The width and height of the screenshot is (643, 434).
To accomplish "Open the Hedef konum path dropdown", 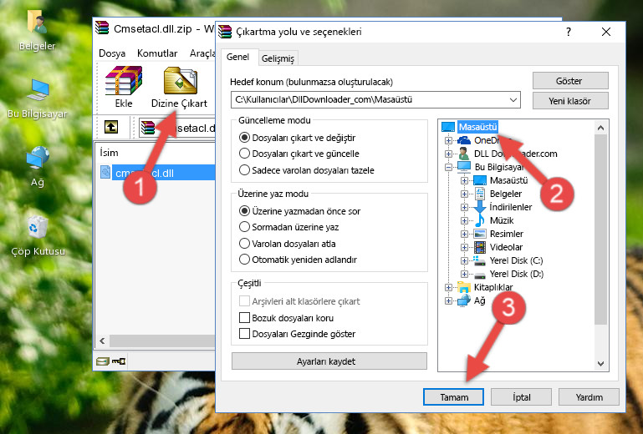I will tap(513, 100).
